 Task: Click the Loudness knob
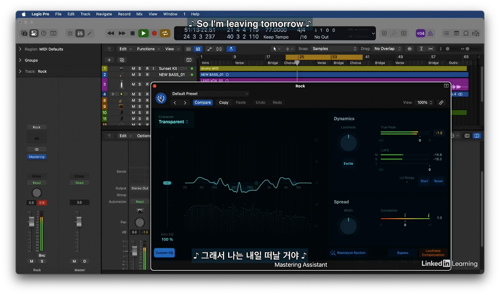(348, 143)
